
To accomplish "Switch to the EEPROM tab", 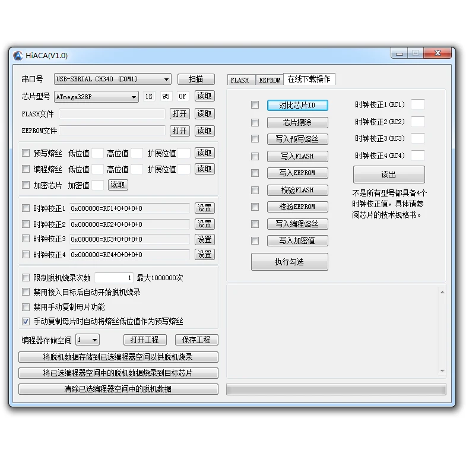I will [270, 80].
